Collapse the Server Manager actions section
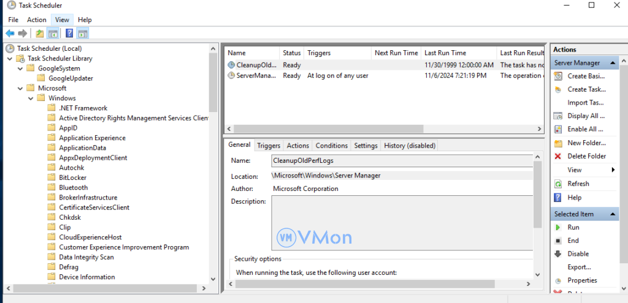Viewport: 628px width, 303px height. [x=613, y=63]
